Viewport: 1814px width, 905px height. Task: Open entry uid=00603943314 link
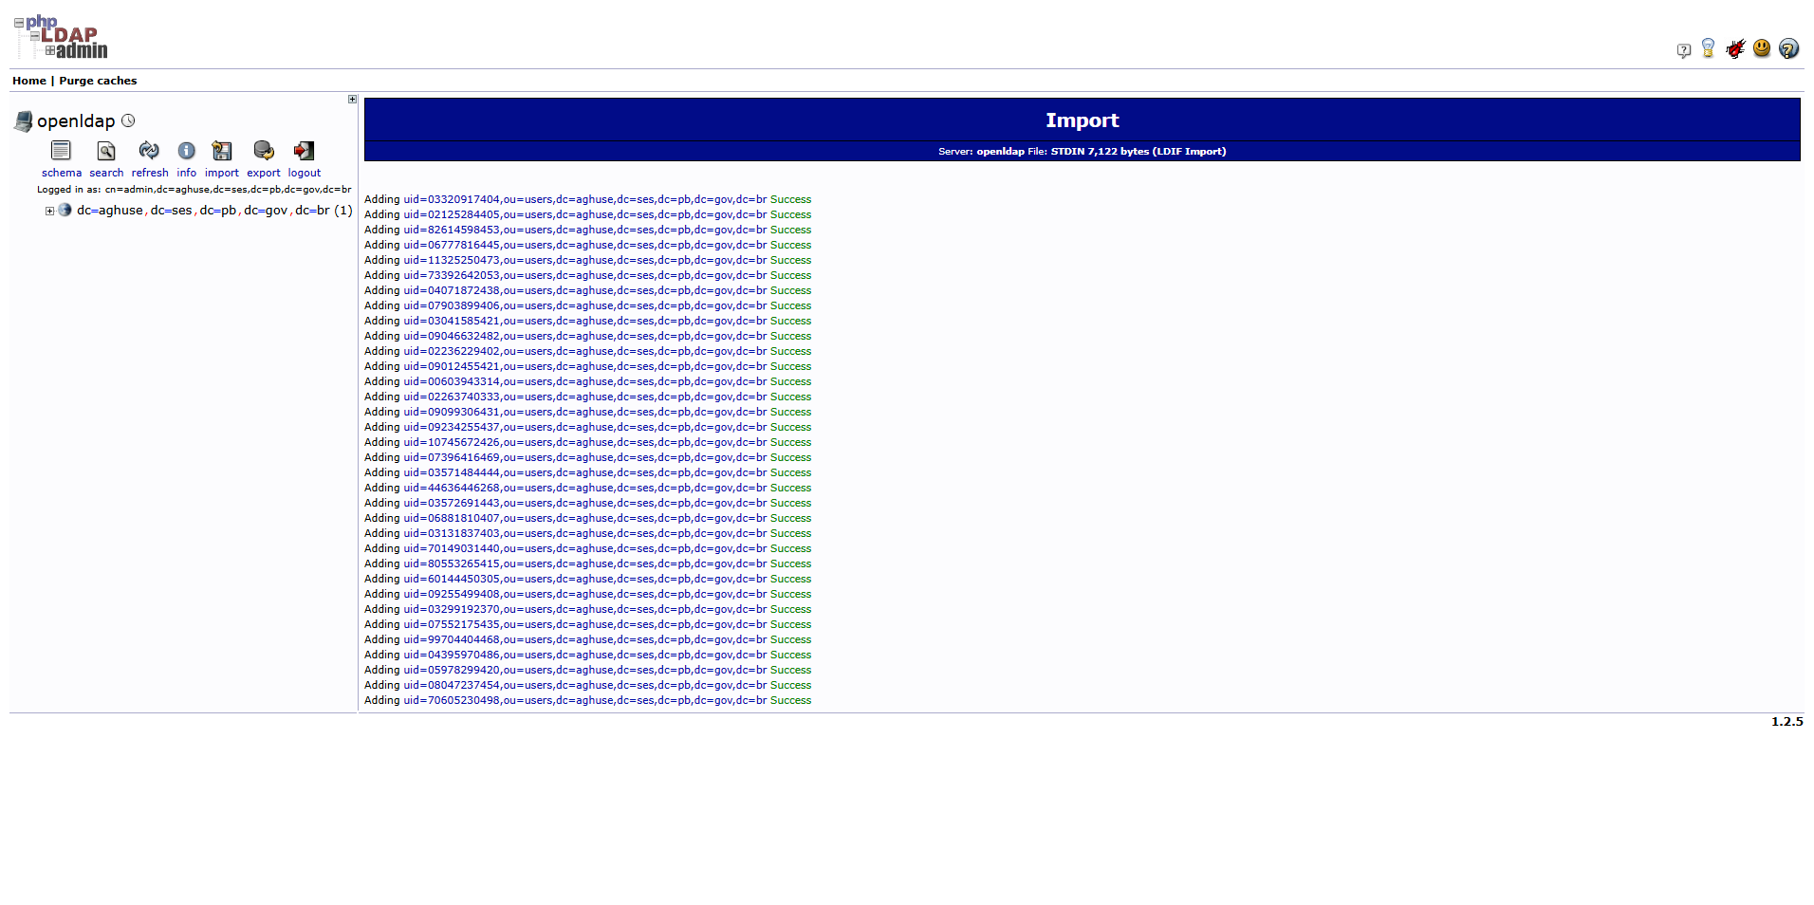tap(585, 381)
